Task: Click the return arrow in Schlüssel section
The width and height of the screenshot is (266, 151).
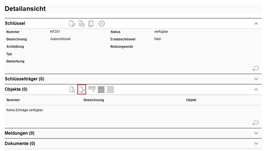Action: pos(255,69)
